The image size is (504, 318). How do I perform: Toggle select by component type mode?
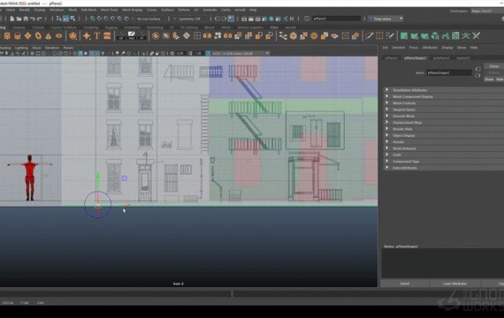click(73, 19)
